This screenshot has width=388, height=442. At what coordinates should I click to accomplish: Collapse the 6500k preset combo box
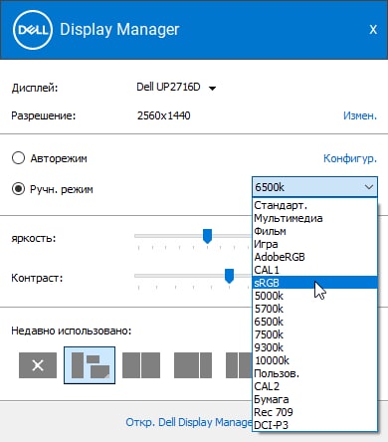pyautogui.click(x=314, y=187)
